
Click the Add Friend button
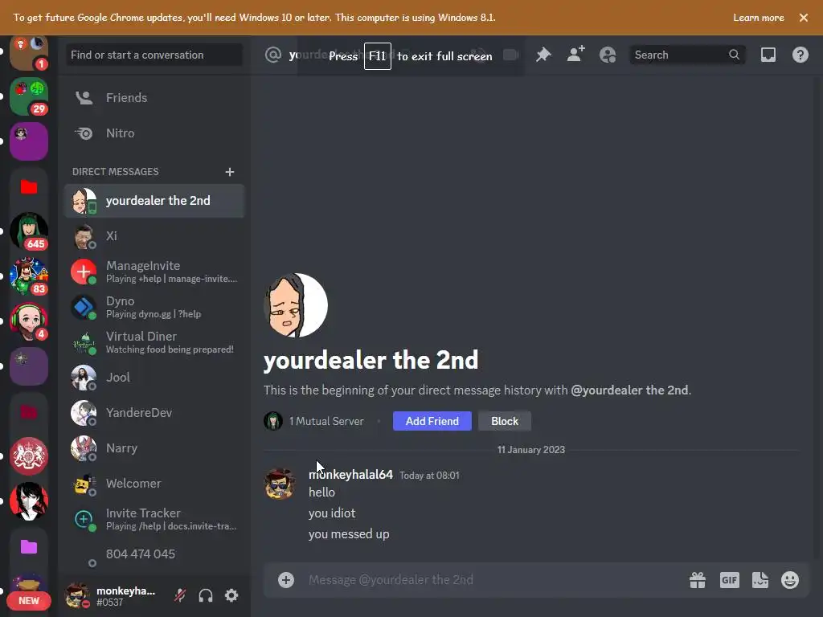[x=432, y=421]
